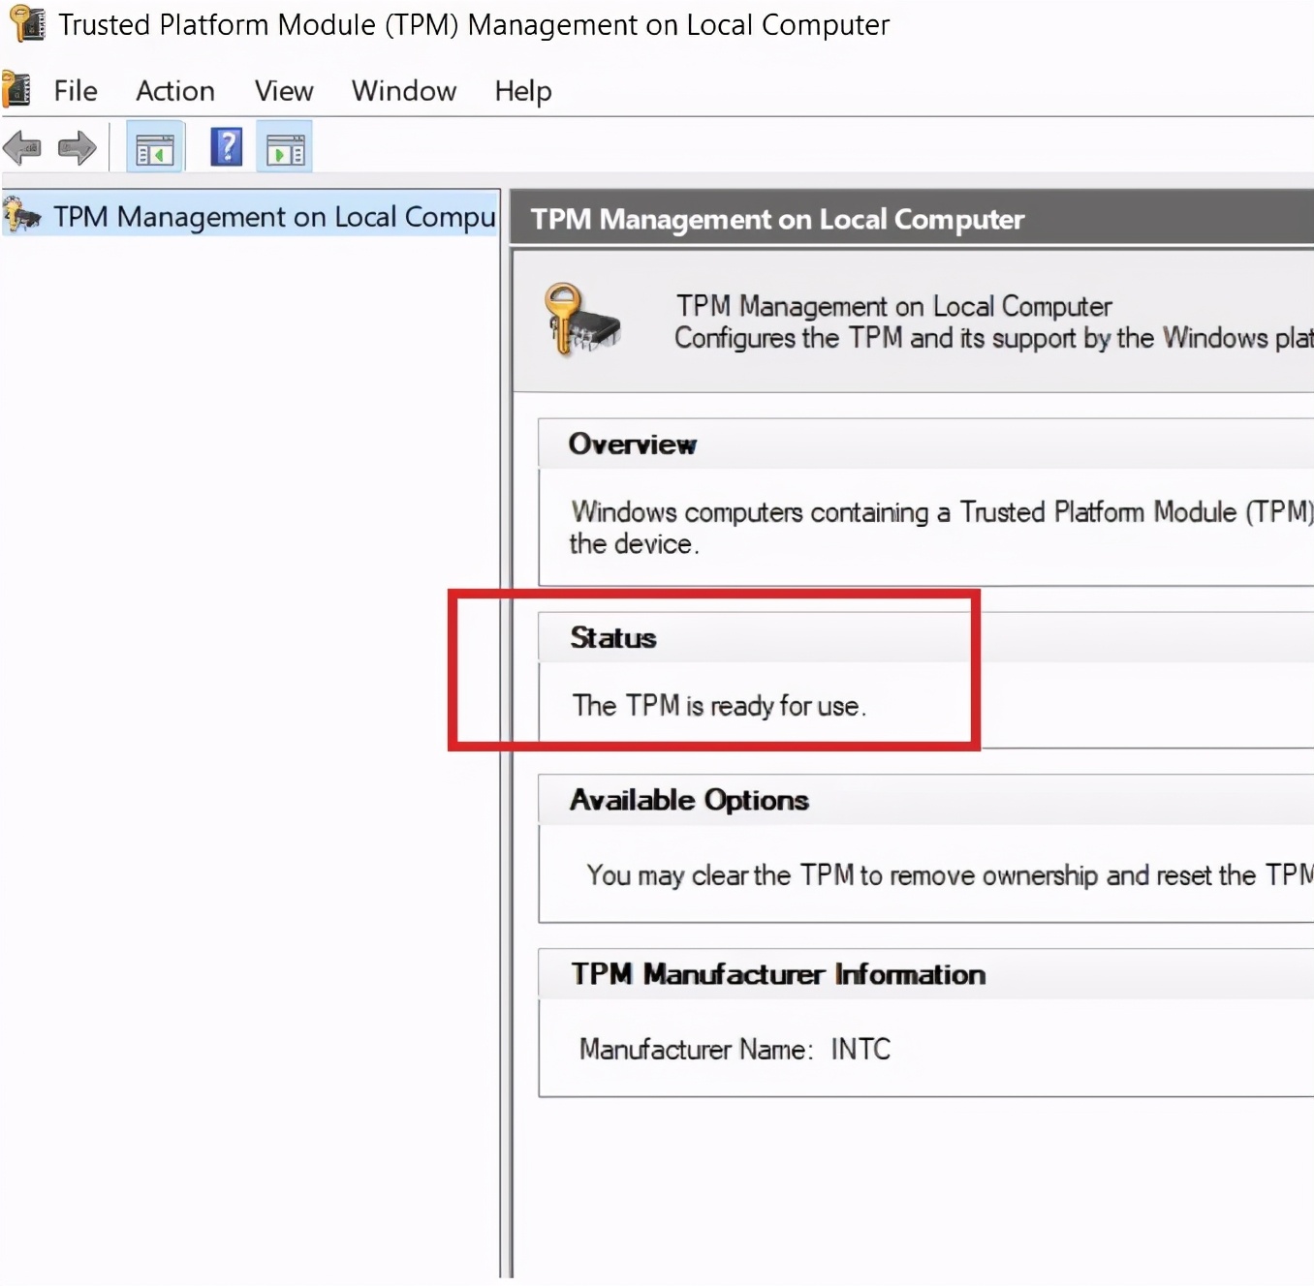Toggle the Show/Hide Action Pane icon
This screenshot has width=1314, height=1286.
tap(285, 148)
